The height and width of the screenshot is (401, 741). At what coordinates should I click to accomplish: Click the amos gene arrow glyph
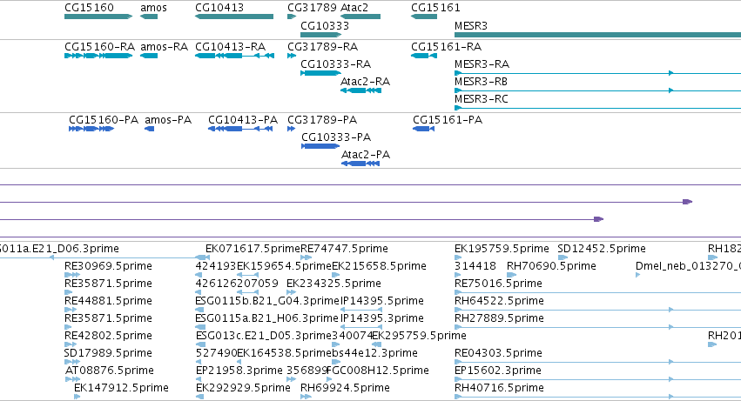pos(149,17)
